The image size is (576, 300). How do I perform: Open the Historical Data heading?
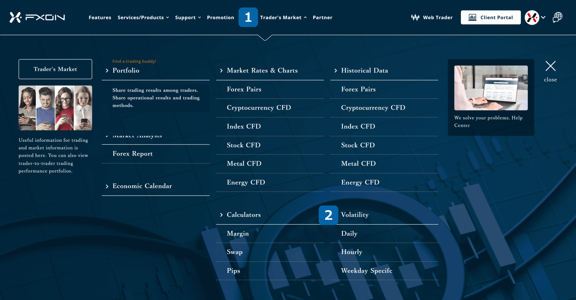click(364, 70)
